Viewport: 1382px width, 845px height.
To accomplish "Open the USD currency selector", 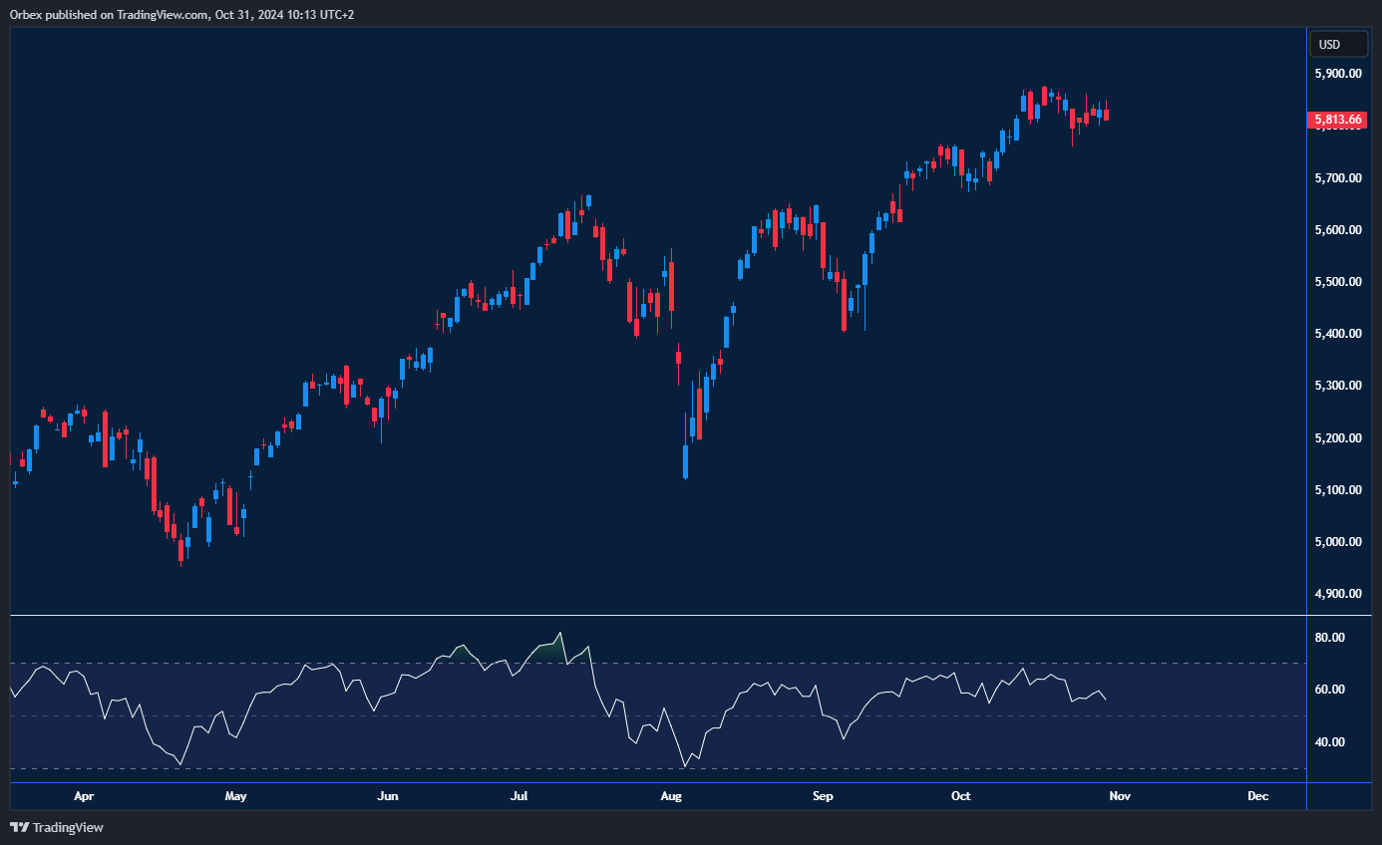I will click(1329, 45).
